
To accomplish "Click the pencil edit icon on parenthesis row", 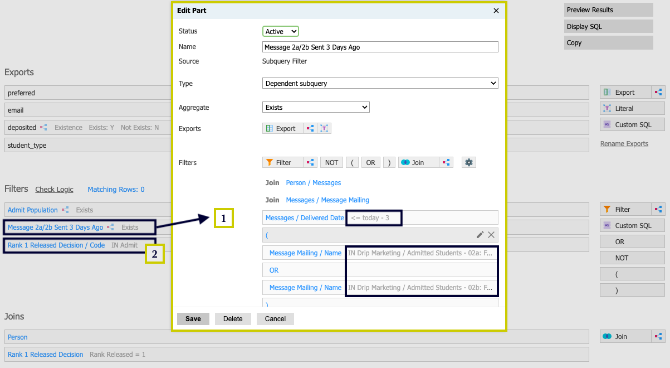I will pyautogui.click(x=480, y=235).
